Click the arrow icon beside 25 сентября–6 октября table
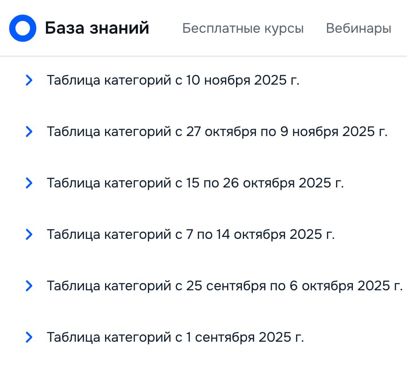The height and width of the screenshot is (369, 407). pyautogui.click(x=29, y=286)
